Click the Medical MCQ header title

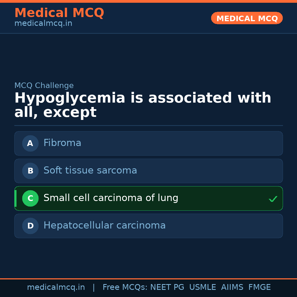[x=59, y=13]
